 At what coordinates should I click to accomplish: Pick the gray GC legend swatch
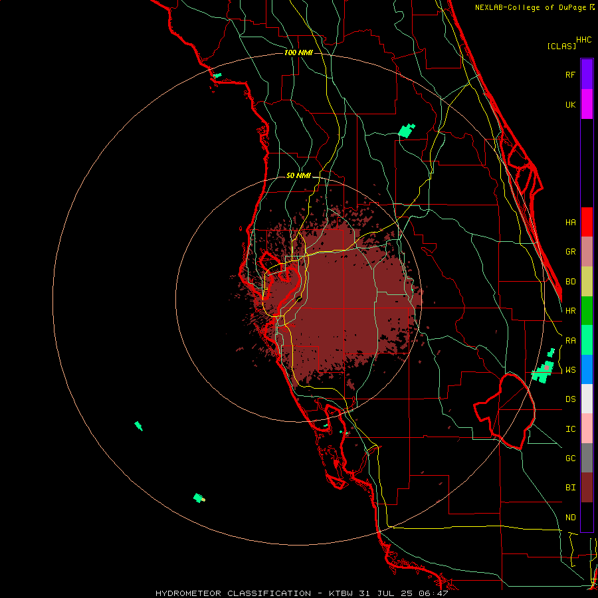click(x=587, y=458)
